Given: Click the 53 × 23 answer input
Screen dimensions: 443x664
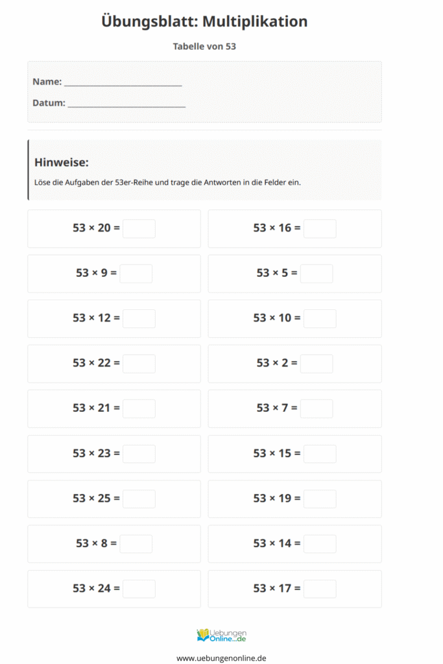Looking at the screenshot, I should coord(139,454).
